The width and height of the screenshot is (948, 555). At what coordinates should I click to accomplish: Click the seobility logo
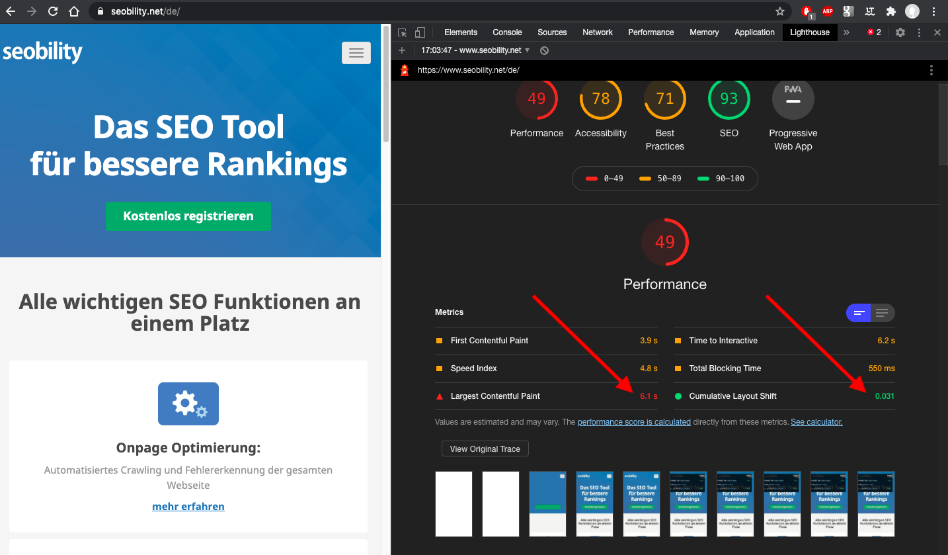coord(43,52)
